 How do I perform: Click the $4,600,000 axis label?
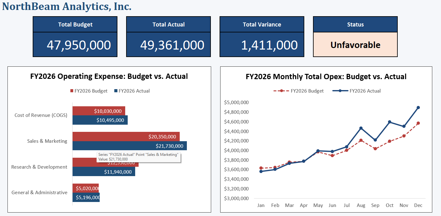tap(236, 122)
